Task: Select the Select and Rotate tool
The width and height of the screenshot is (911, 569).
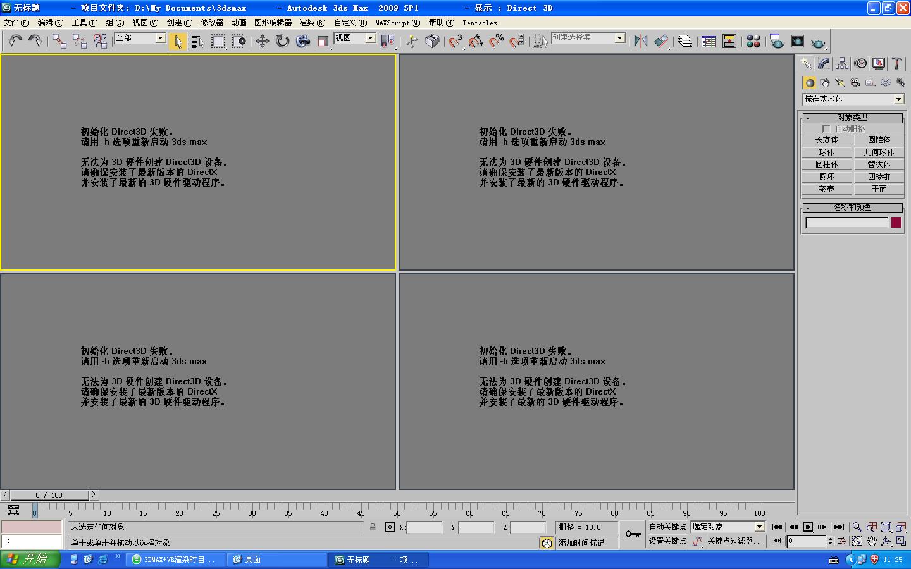Action: click(282, 41)
